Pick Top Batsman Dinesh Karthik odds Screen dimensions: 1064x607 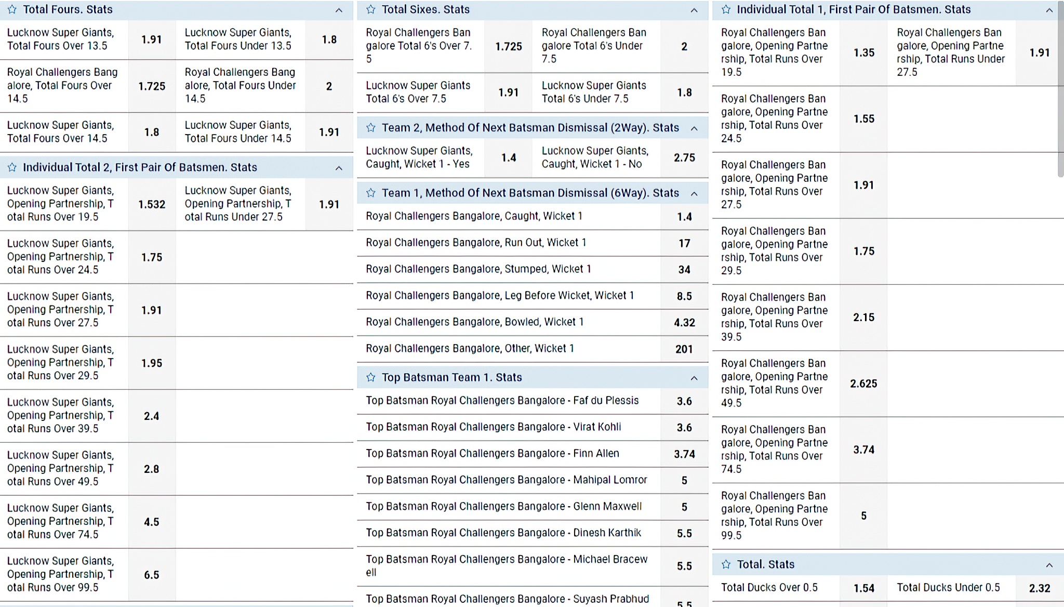pos(684,534)
